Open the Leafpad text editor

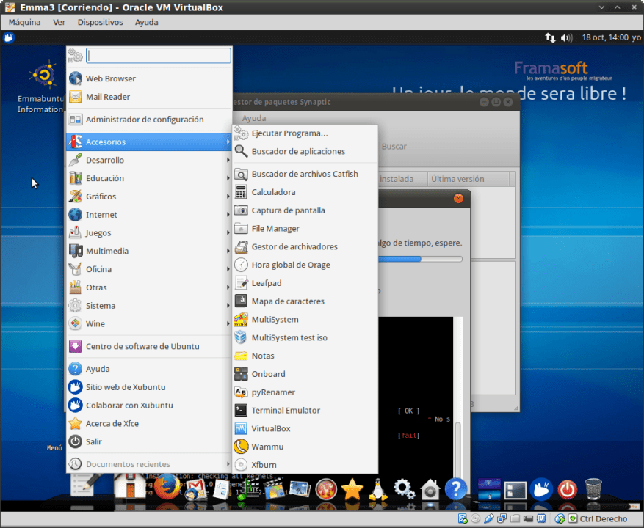(266, 283)
